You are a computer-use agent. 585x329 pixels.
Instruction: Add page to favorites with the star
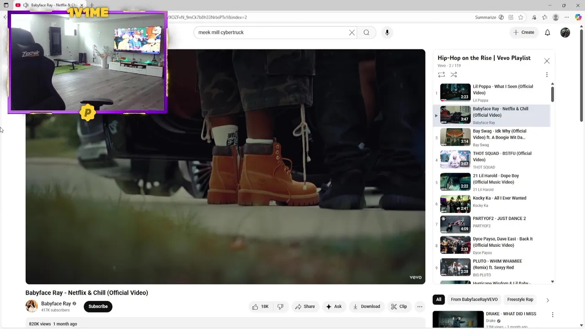click(521, 17)
